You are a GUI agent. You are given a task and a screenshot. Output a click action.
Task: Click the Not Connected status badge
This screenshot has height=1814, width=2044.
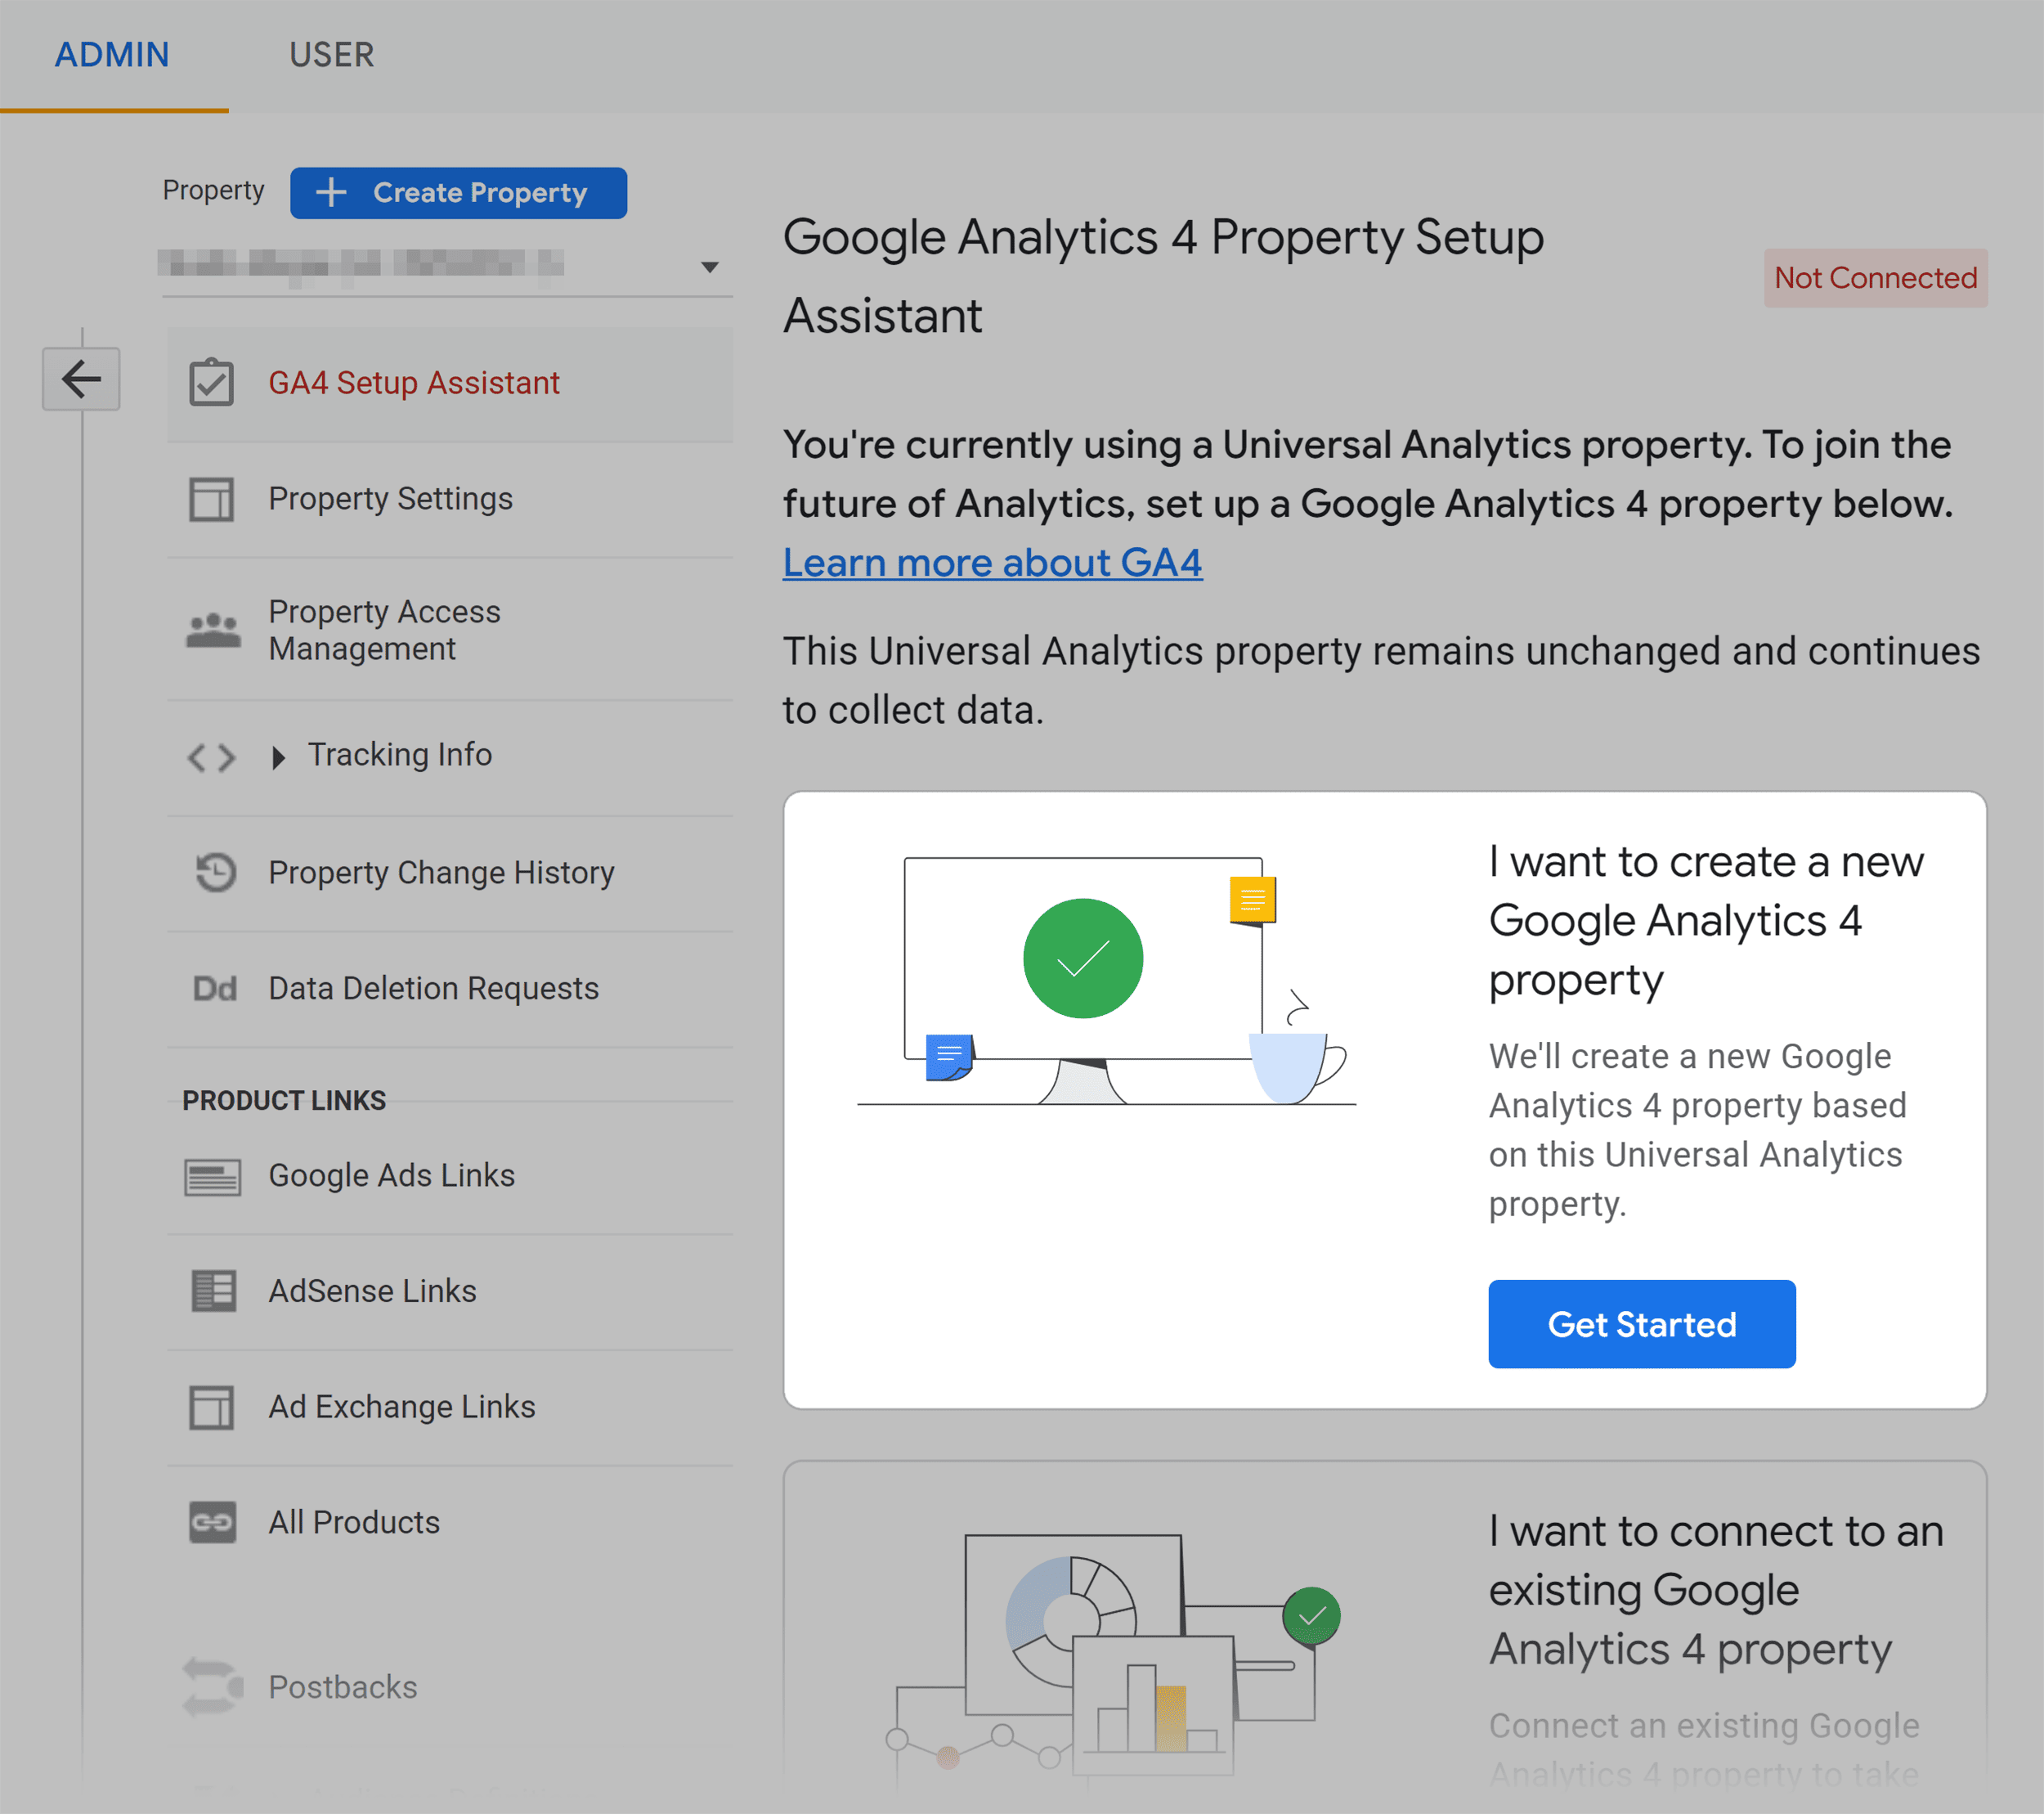[1876, 277]
